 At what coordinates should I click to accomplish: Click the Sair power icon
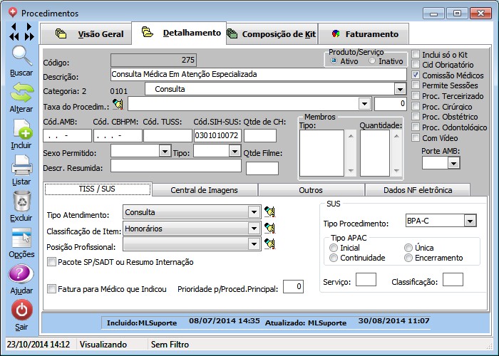click(21, 310)
